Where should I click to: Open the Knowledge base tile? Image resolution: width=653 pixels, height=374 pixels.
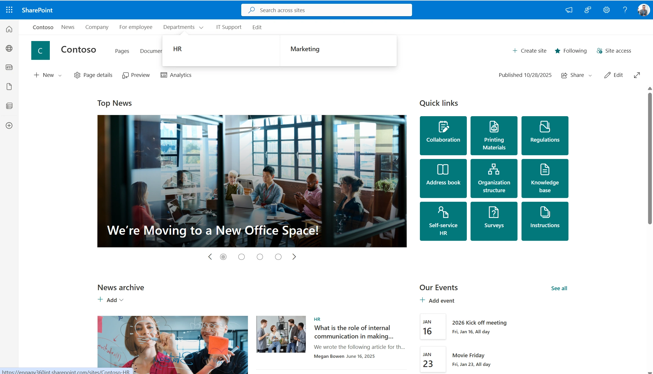point(545,178)
